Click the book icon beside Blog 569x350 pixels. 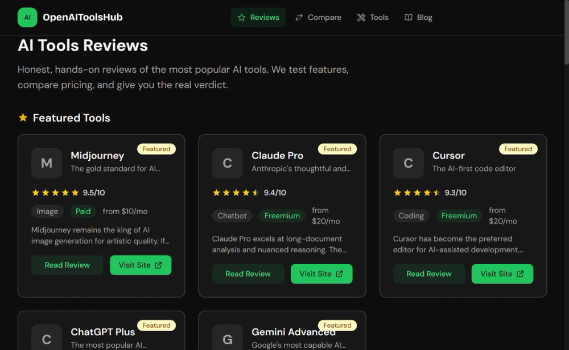[408, 18]
